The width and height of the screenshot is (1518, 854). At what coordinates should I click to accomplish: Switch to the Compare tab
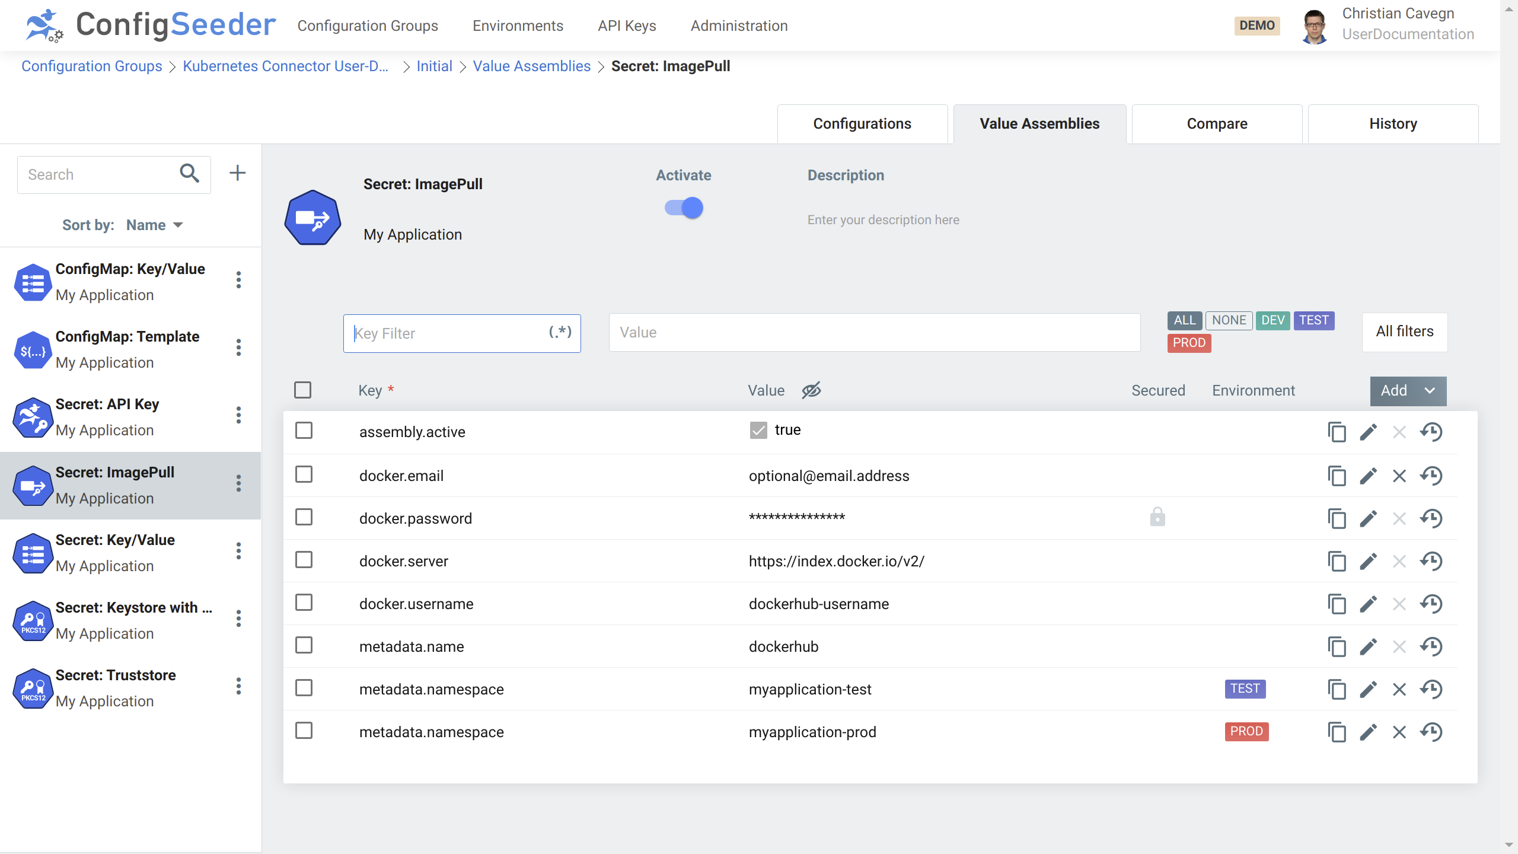tap(1217, 124)
